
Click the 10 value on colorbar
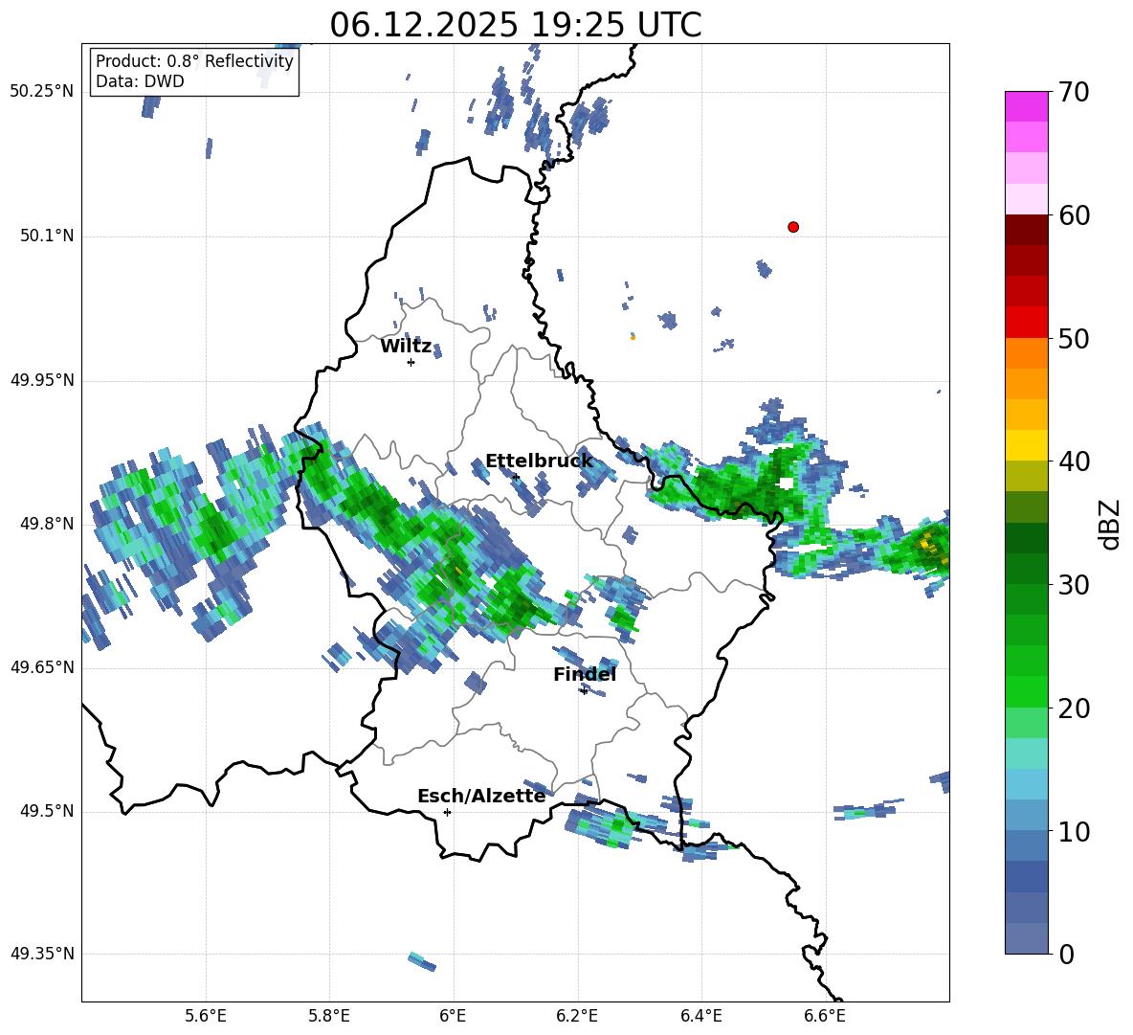point(1075,831)
